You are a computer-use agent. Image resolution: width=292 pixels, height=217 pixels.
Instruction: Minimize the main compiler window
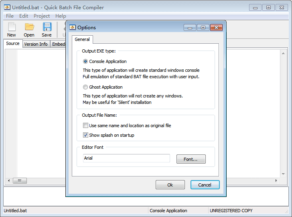click(x=255, y=8)
